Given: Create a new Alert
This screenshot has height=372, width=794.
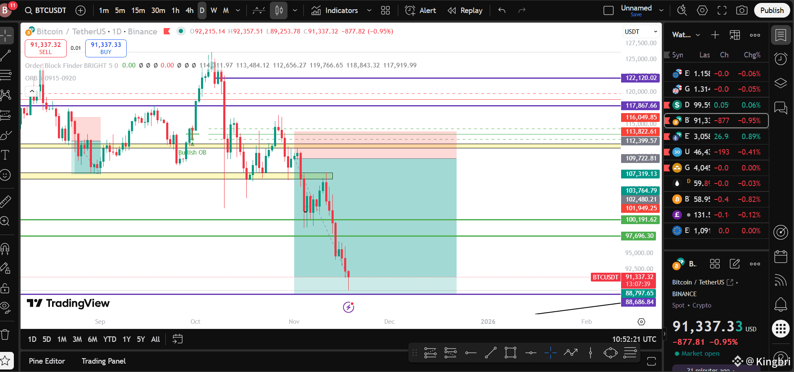Looking at the screenshot, I should [421, 10].
